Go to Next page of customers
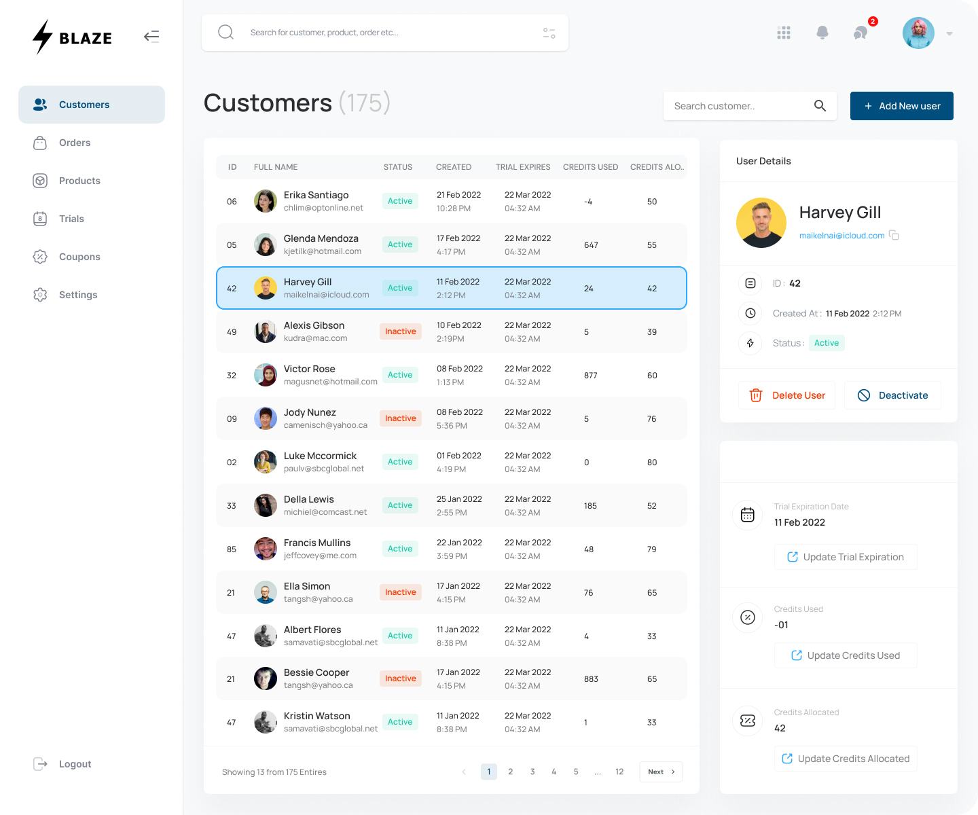The height and width of the screenshot is (815, 978). pyautogui.click(x=659, y=772)
